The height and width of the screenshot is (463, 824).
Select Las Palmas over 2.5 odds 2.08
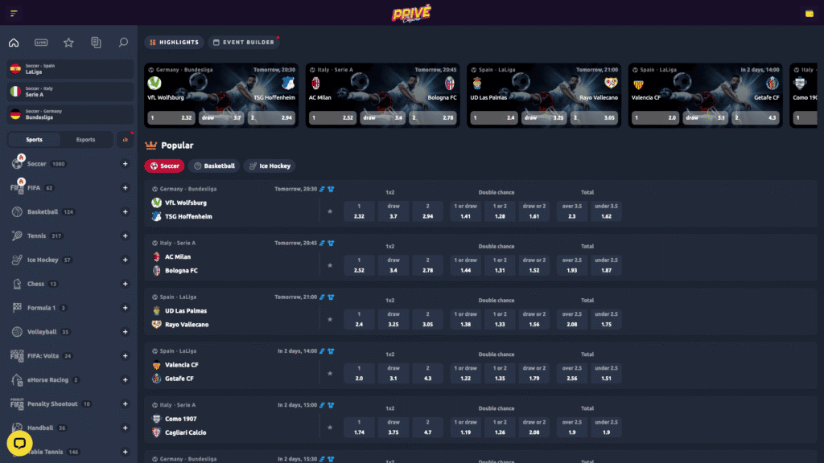point(572,320)
